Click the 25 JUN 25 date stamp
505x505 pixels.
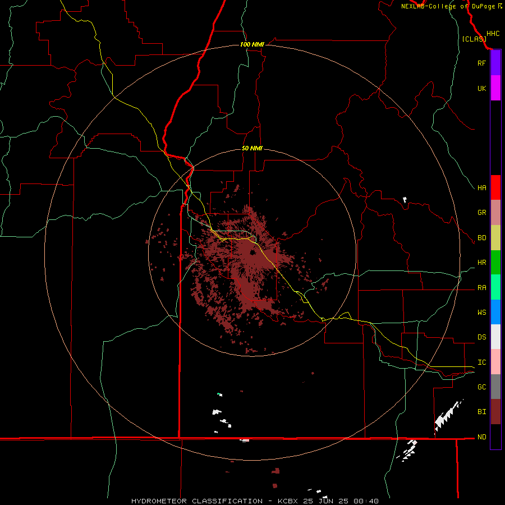(x=326, y=501)
